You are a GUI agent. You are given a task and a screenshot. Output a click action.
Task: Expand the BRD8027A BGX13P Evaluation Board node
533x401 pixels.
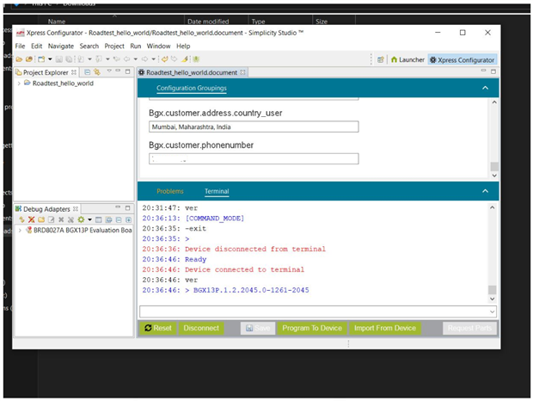click(x=20, y=231)
